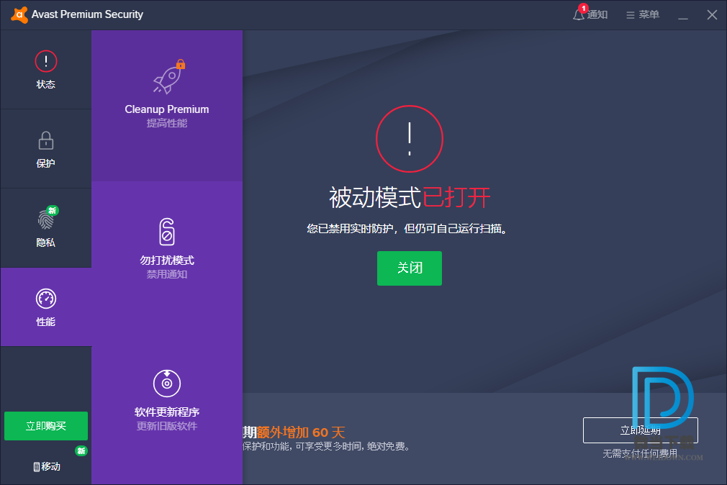Image resolution: width=727 pixels, height=485 pixels.
Task: Click the Do Not Disturb door-hanger icon
Action: click(167, 232)
